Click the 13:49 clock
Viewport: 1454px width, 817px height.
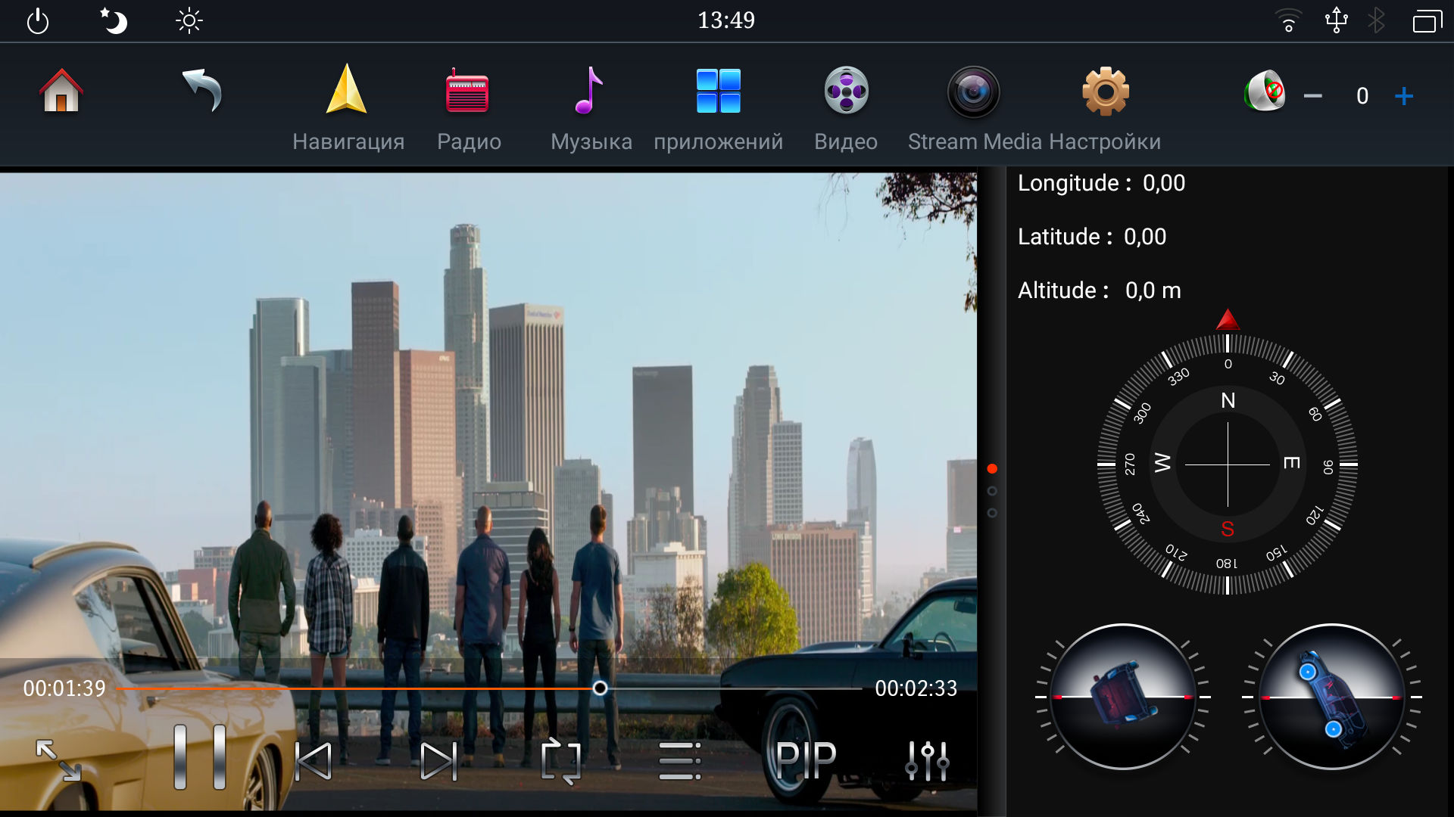pyautogui.click(x=726, y=20)
